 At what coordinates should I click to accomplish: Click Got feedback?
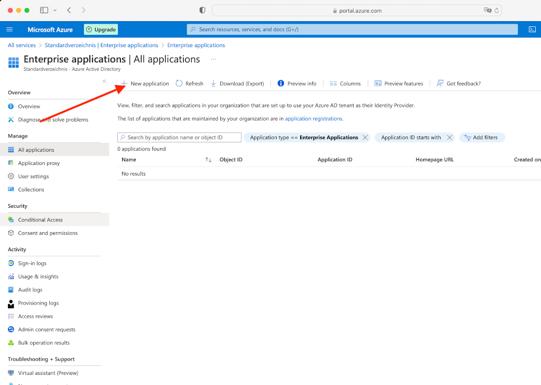click(x=459, y=84)
